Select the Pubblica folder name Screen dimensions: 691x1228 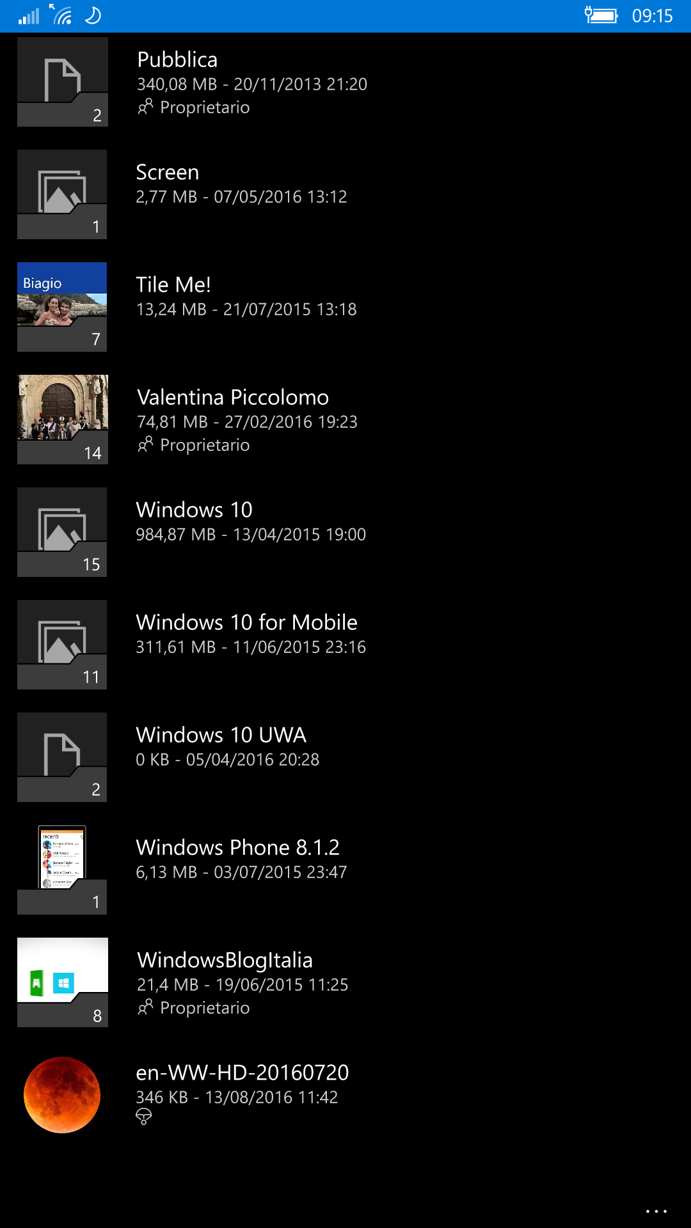[x=177, y=59]
